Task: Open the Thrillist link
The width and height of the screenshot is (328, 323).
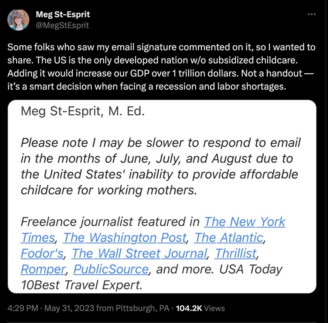Action: [x=236, y=254]
